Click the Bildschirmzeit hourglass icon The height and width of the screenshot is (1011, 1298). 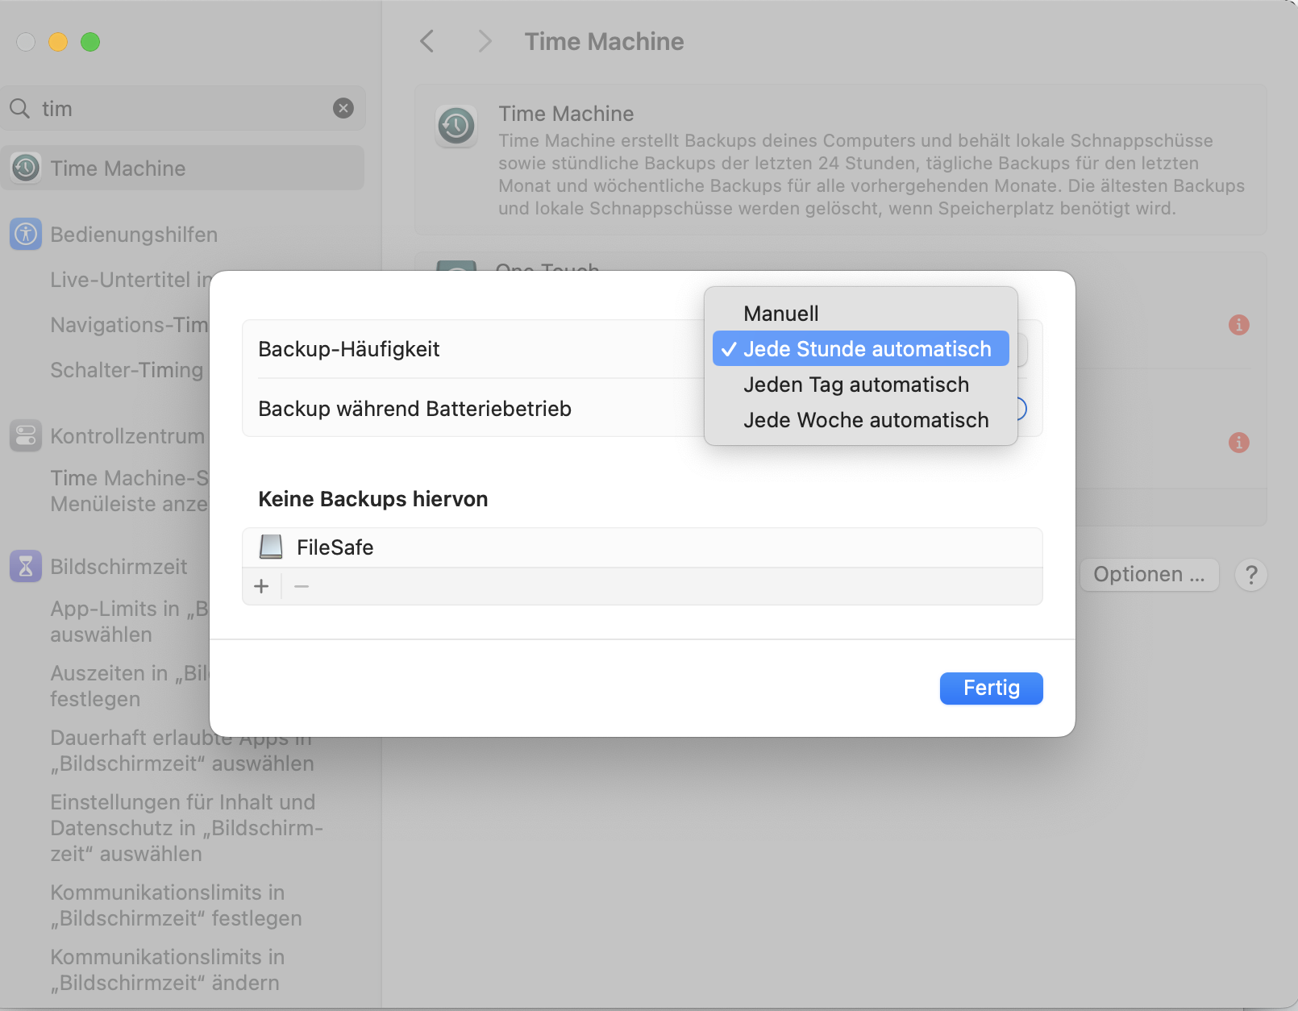pos(26,567)
